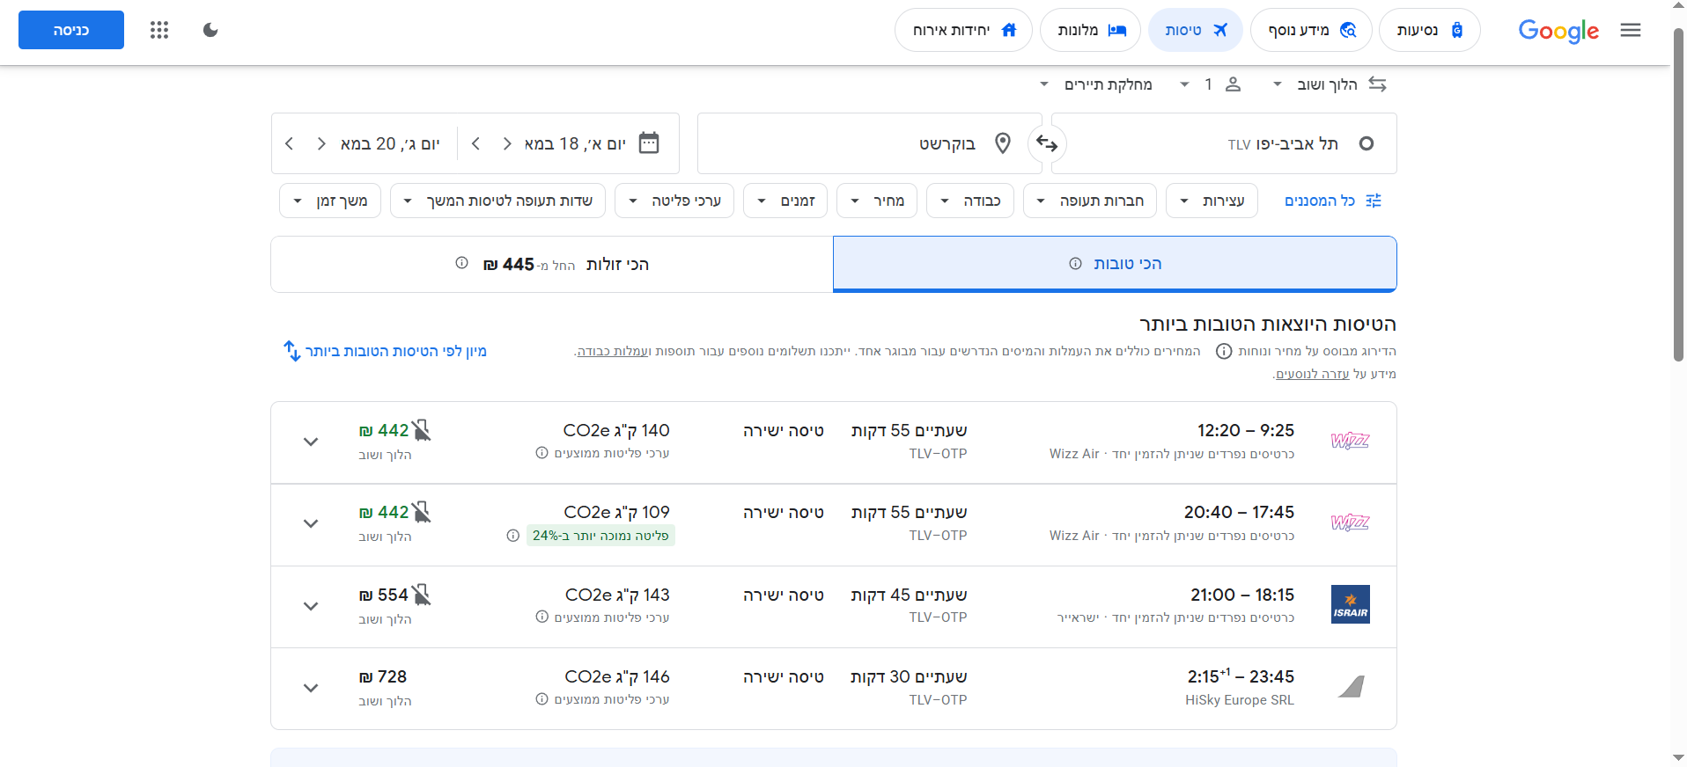The width and height of the screenshot is (1687, 767).
Task: Swap origin and destination airports
Action: (1047, 143)
